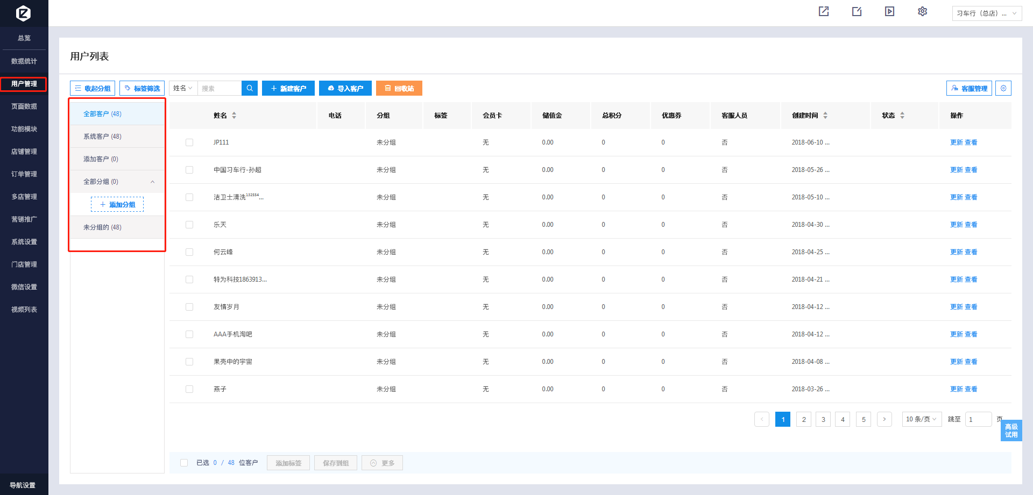1033x495 pixels.
Task: Open the orange 回收站 button
Action: point(399,88)
